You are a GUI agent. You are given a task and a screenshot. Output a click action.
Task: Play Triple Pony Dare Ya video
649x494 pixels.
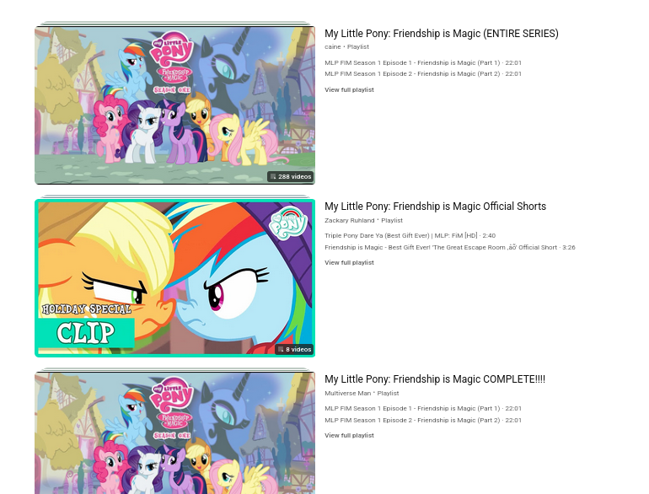click(x=410, y=235)
